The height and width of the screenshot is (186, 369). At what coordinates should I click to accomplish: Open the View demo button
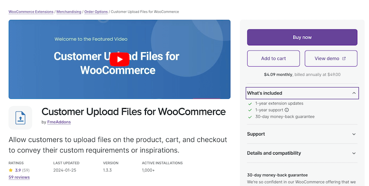click(x=331, y=58)
